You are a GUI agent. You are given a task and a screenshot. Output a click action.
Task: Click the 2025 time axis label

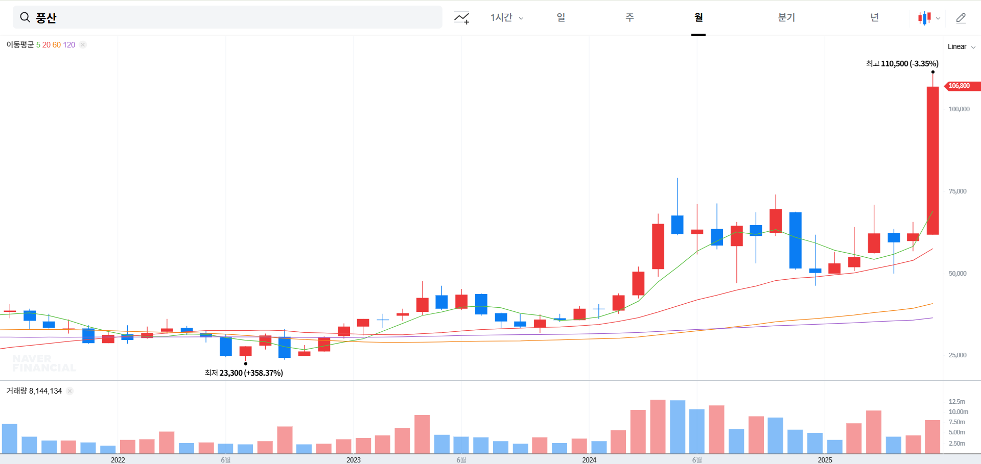[x=825, y=460]
